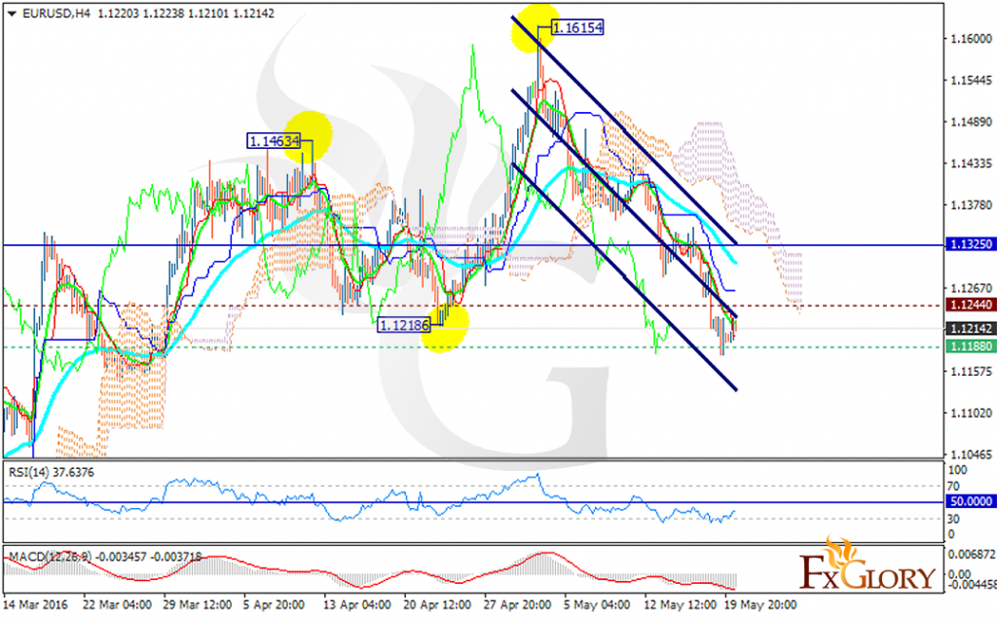The height and width of the screenshot is (619, 997).
Task: Click the yellow circle marking the 1.16154 high
Action: 536,28
